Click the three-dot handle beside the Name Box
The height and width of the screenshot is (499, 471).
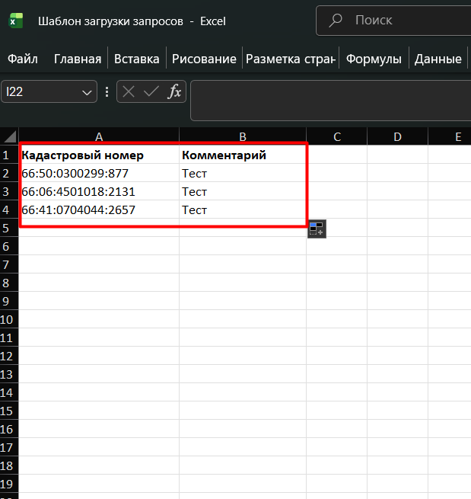[x=107, y=91]
